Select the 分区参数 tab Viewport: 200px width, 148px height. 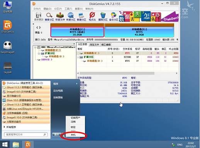coord(83,44)
